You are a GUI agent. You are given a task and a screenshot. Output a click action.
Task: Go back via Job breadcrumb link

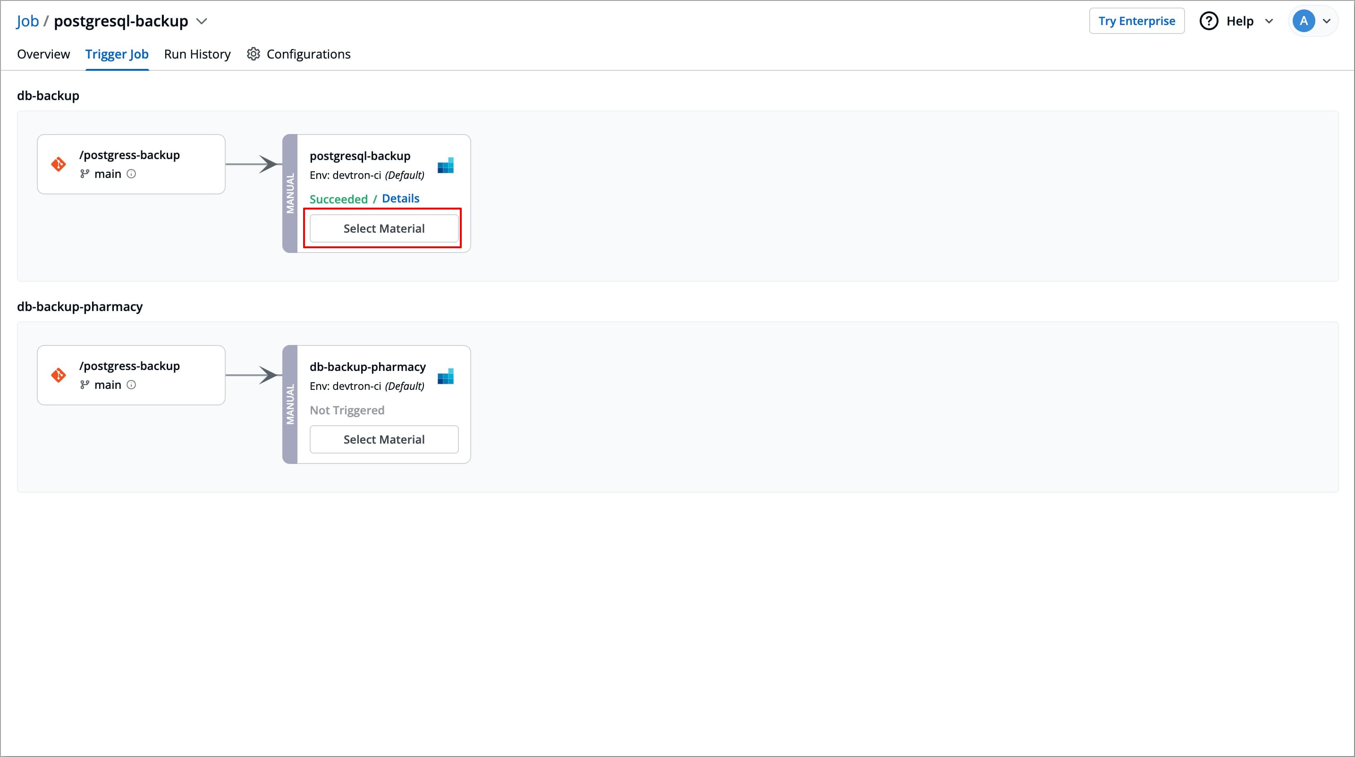[27, 21]
